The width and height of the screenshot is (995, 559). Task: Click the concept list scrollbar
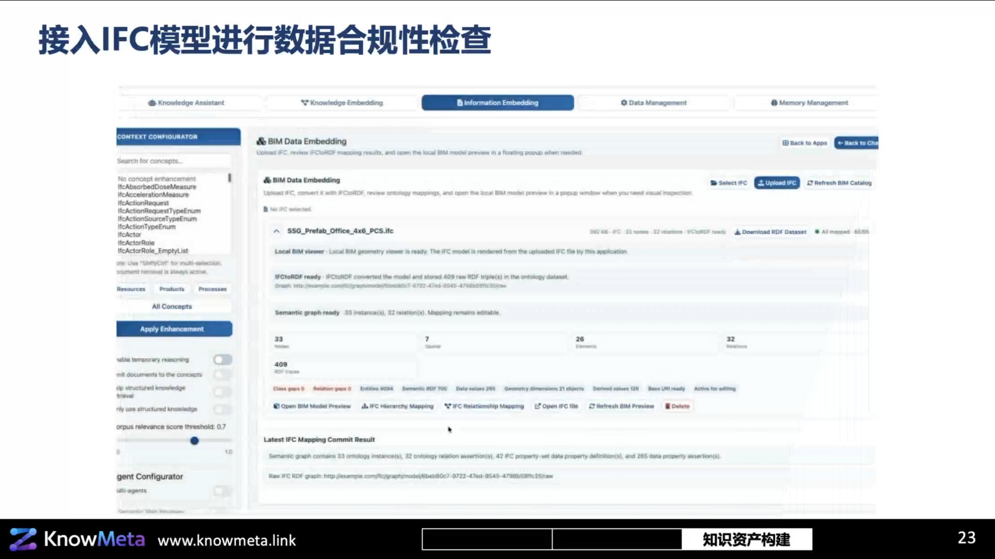[230, 177]
